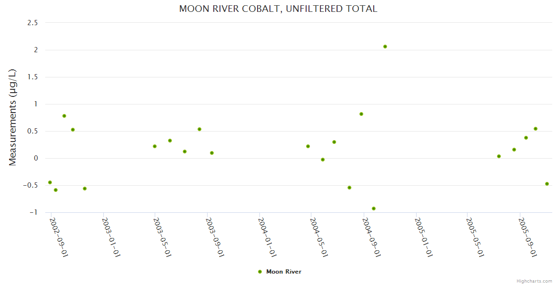Viewport: 557px width, 285px height.
Task: Open the Highcharts.com credits link
Action: pos(534,281)
